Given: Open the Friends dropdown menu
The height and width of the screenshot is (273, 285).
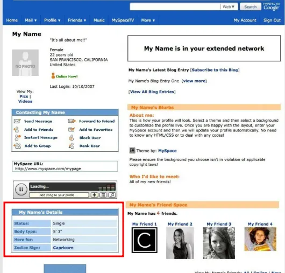Looking at the screenshot, I should [77, 20].
